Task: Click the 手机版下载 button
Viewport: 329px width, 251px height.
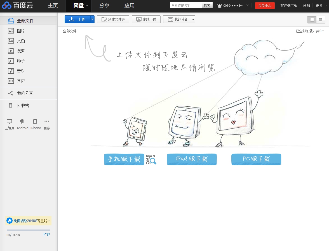Action: pyautogui.click(x=124, y=159)
